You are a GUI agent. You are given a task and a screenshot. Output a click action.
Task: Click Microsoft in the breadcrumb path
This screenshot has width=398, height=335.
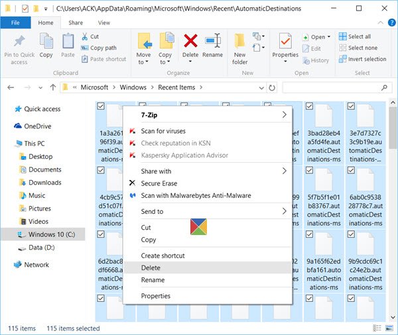click(x=94, y=87)
